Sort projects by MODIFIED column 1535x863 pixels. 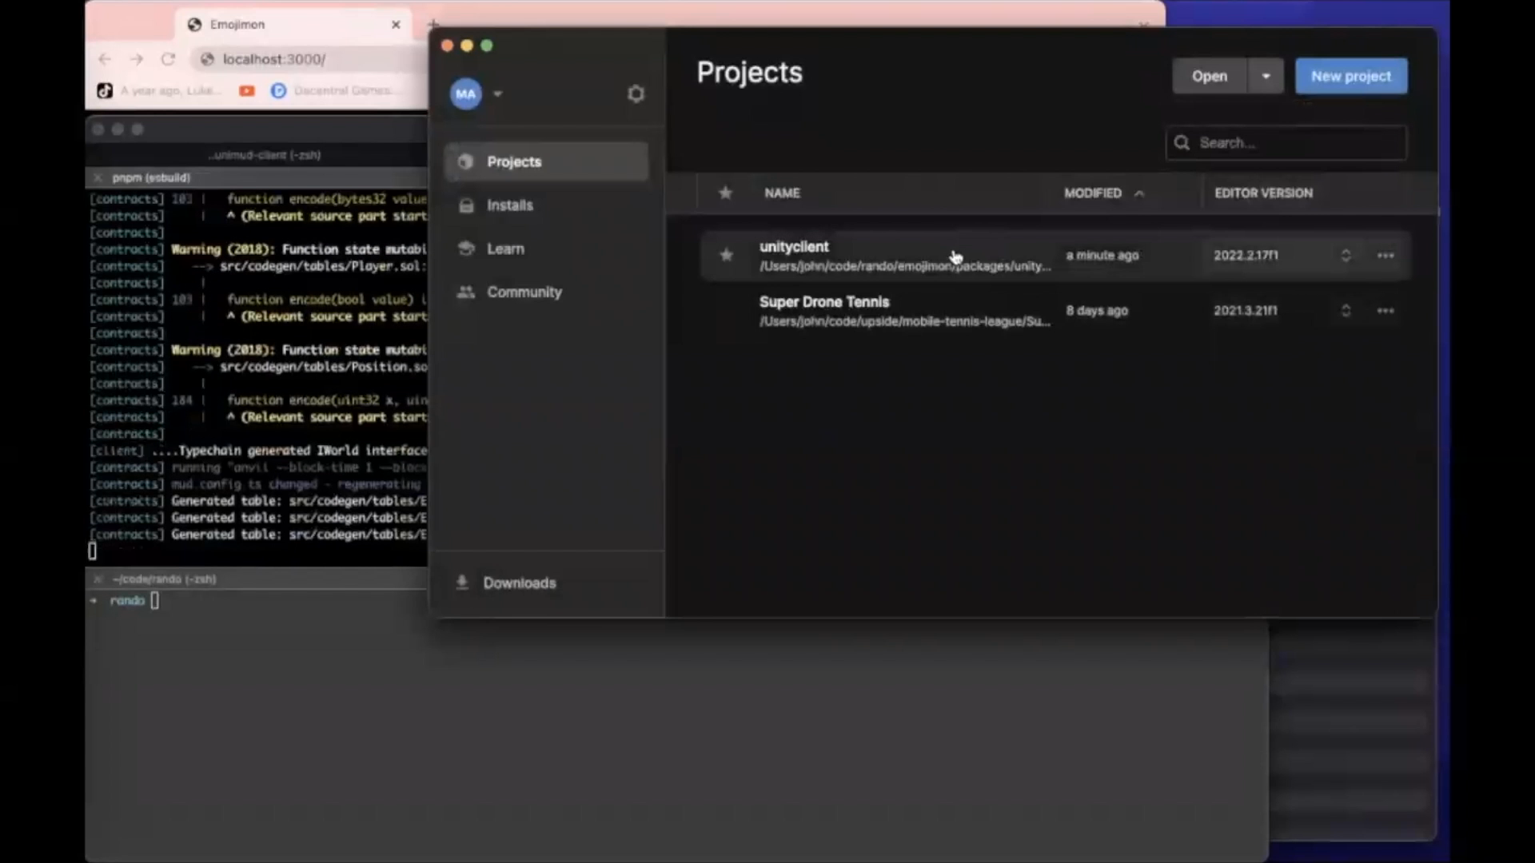(x=1093, y=193)
